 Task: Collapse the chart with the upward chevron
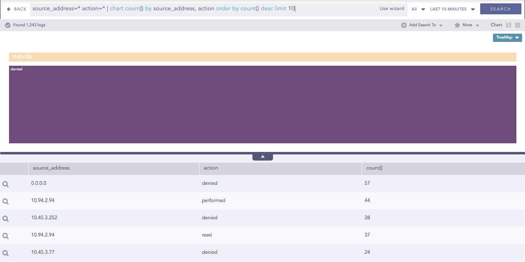click(262, 156)
